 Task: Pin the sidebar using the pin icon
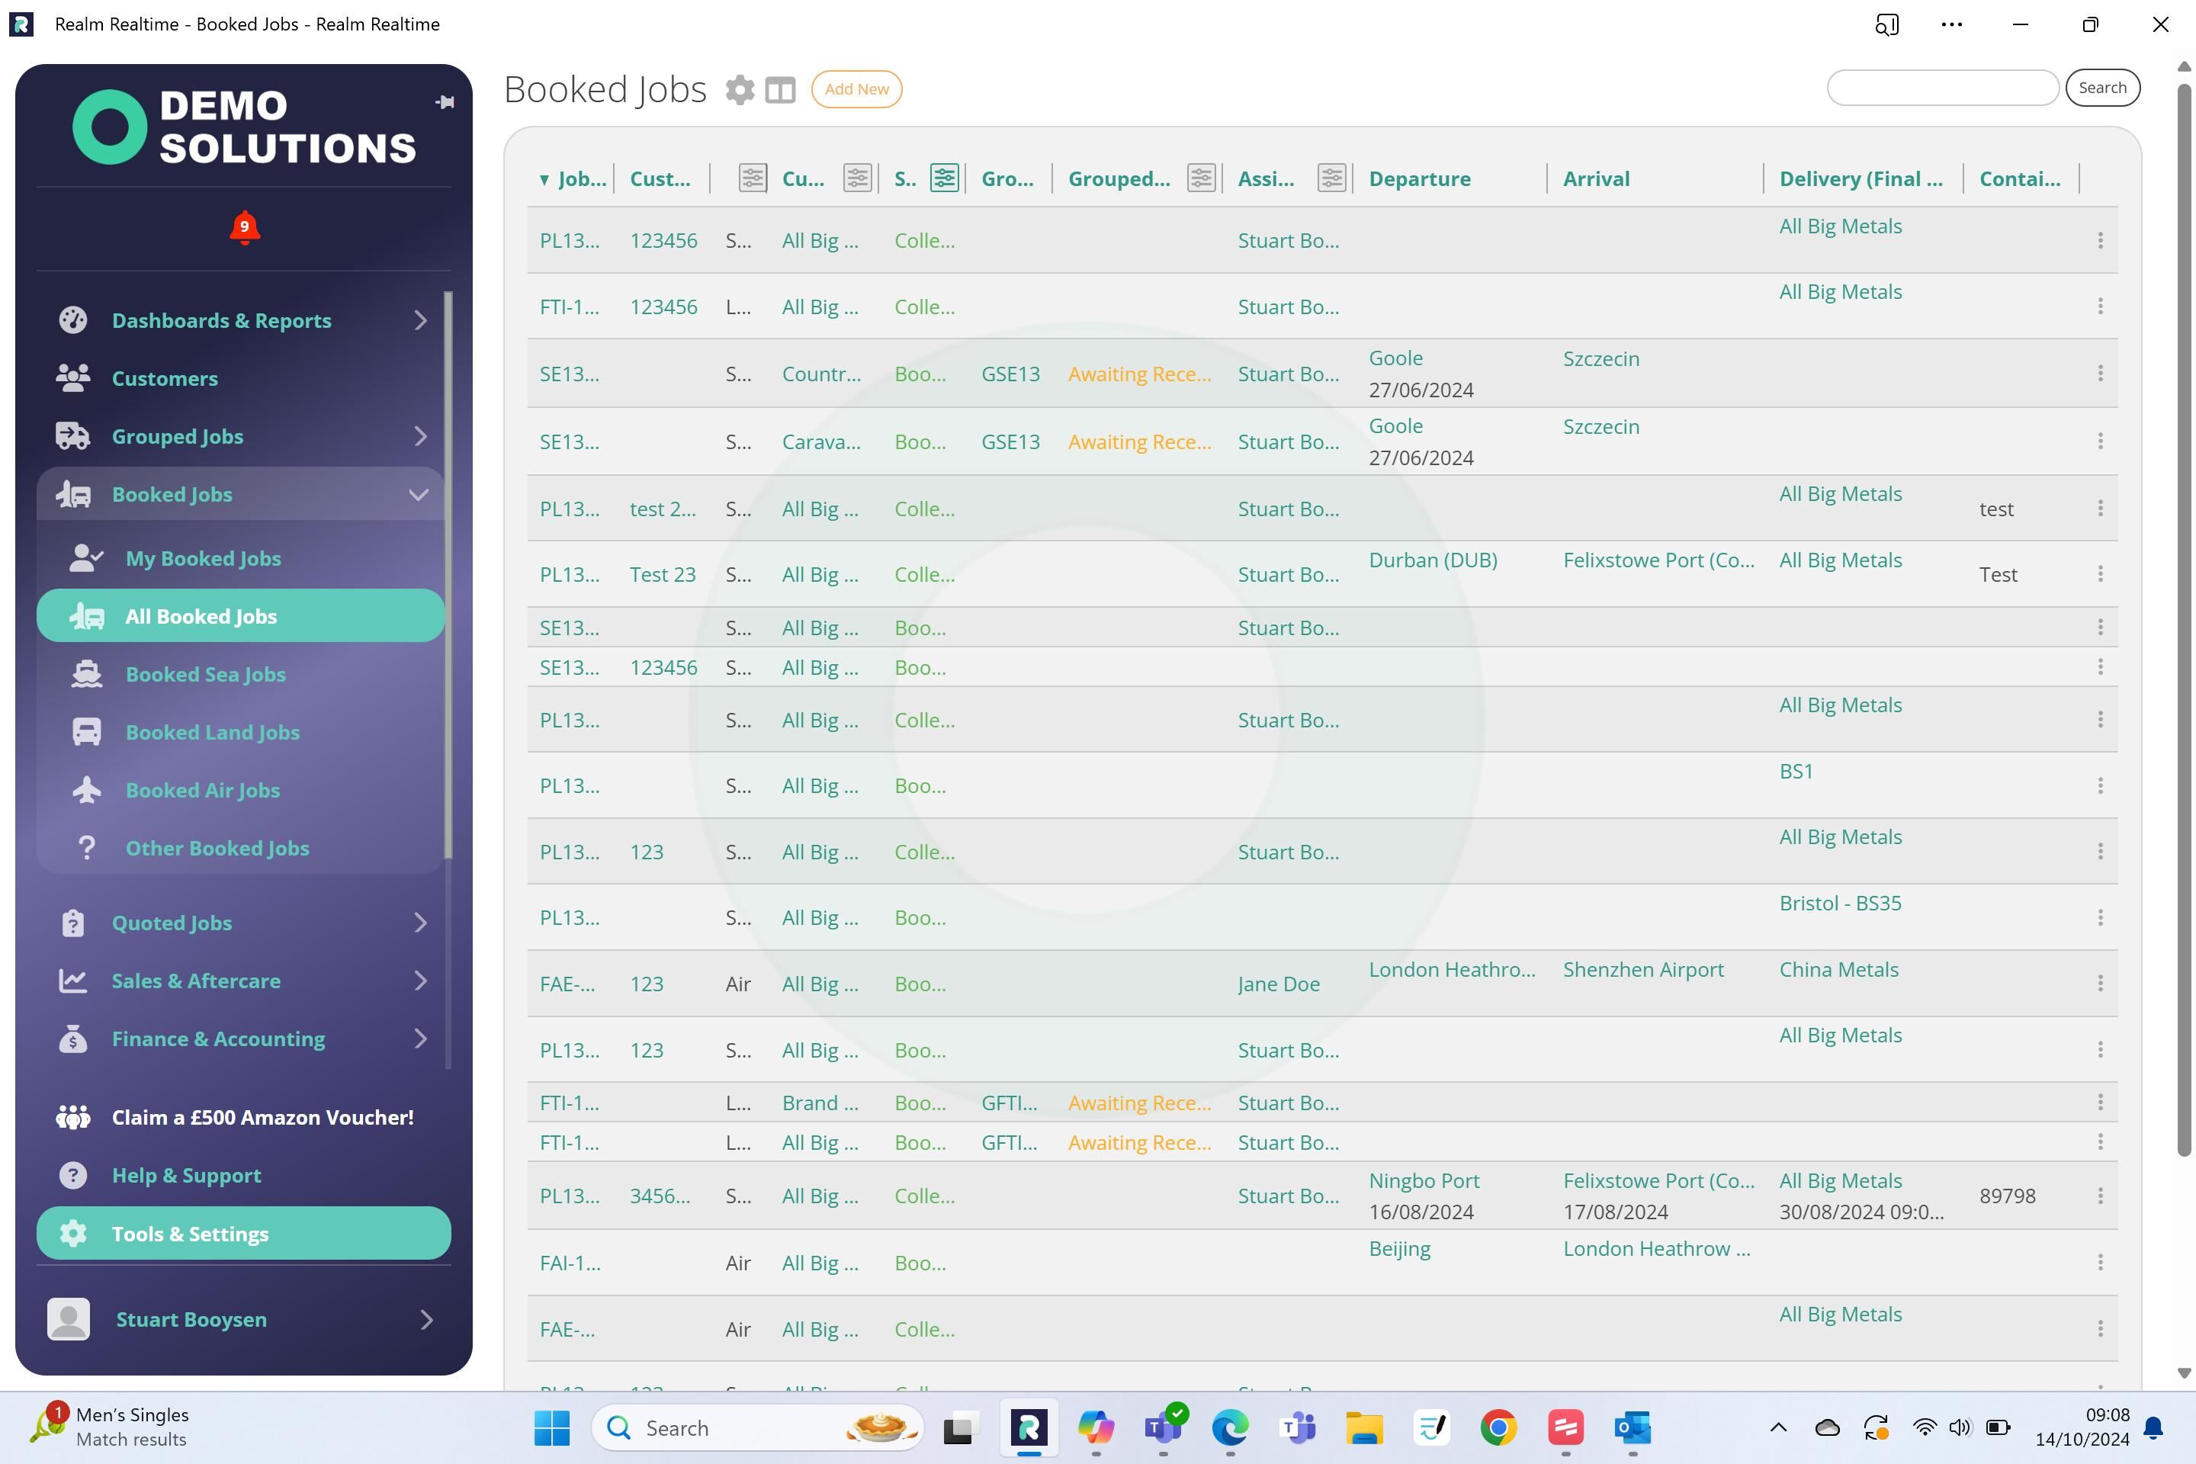pyautogui.click(x=445, y=103)
